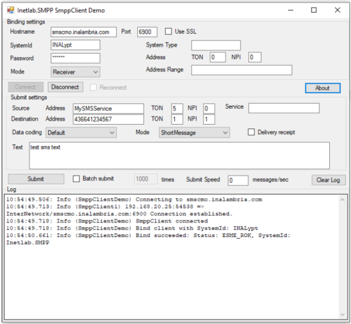This screenshot has width=351, height=324.
Task: Click the 'Connecting to smscmo.inalambria.com' log line
Action: (134, 199)
